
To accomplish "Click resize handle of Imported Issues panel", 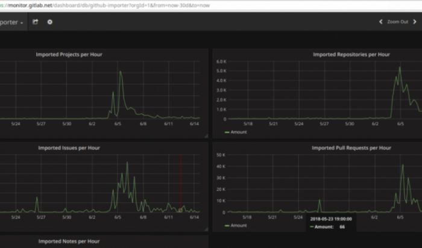I will coord(206,229).
